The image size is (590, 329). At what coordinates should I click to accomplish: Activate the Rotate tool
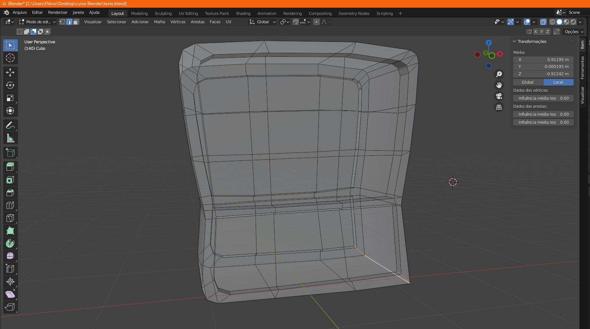pyautogui.click(x=10, y=85)
